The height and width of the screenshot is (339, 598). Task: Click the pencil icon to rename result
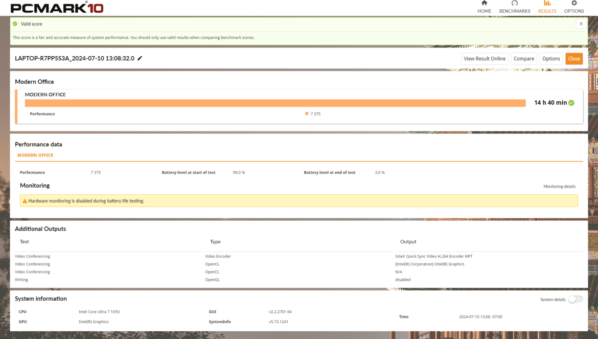pyautogui.click(x=140, y=58)
